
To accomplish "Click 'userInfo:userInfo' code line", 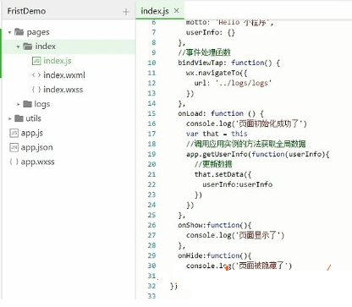I will pos(237,184).
